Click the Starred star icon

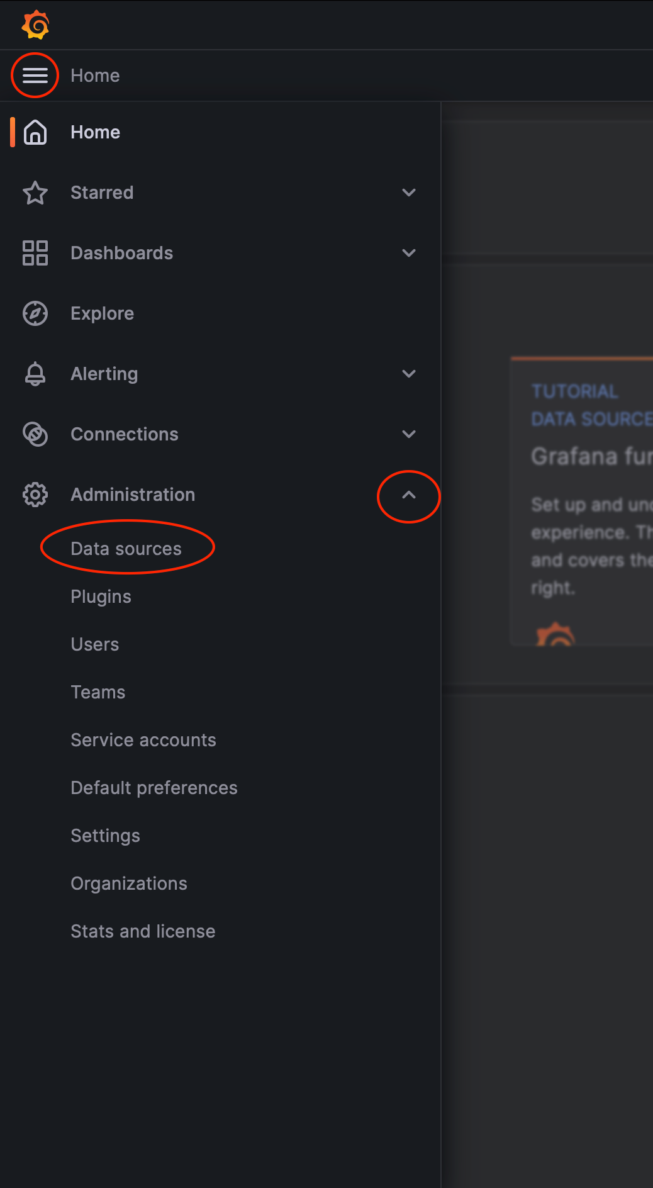click(x=35, y=193)
